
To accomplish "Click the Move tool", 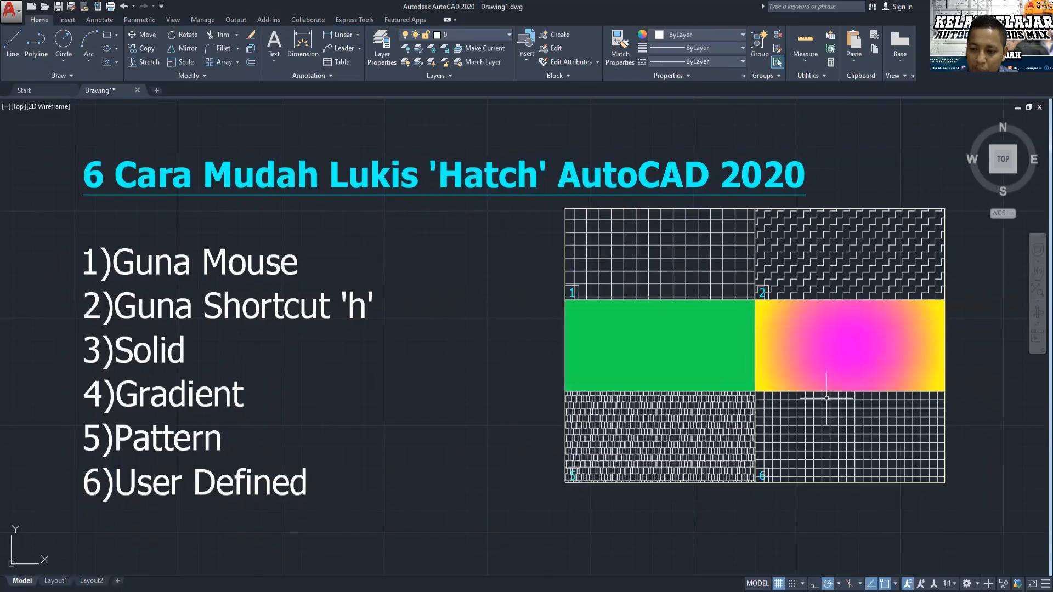I will click(x=142, y=35).
